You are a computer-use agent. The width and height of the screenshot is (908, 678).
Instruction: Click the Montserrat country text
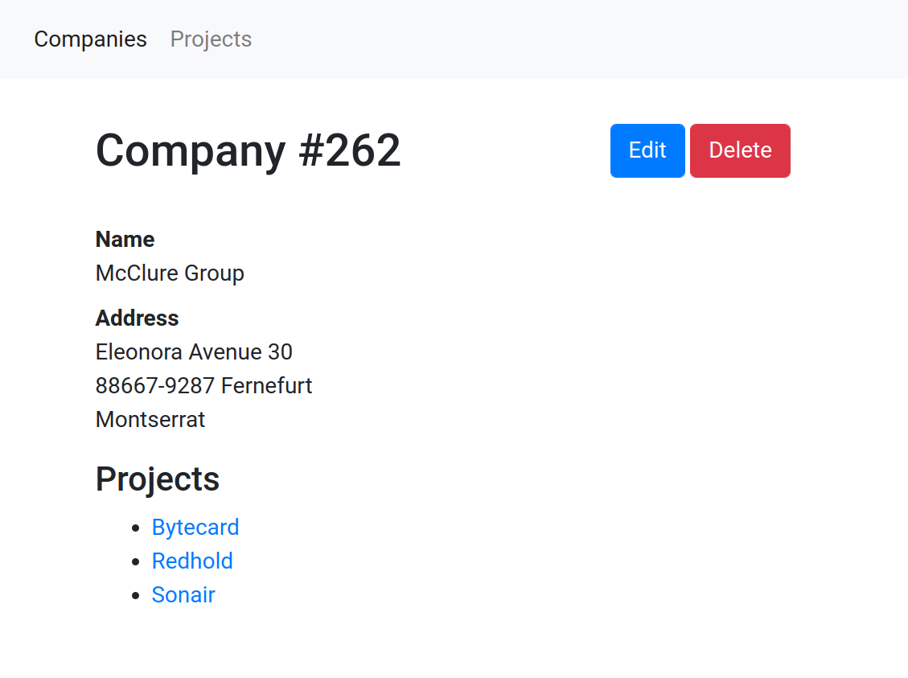150,419
